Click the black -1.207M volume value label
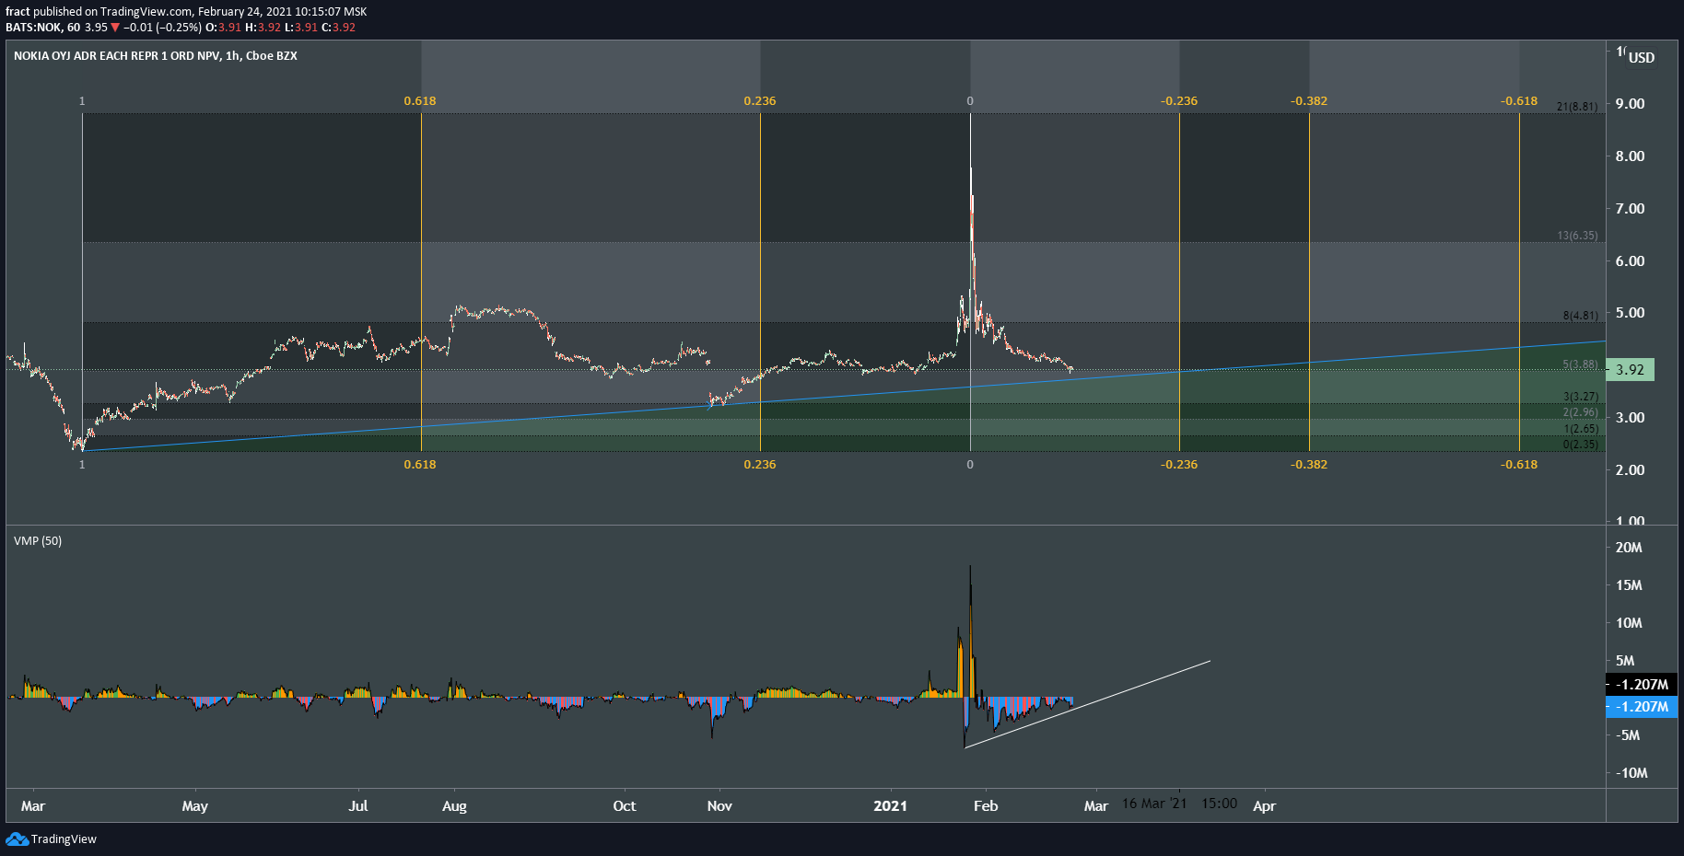The width and height of the screenshot is (1684, 856). 1642,684
